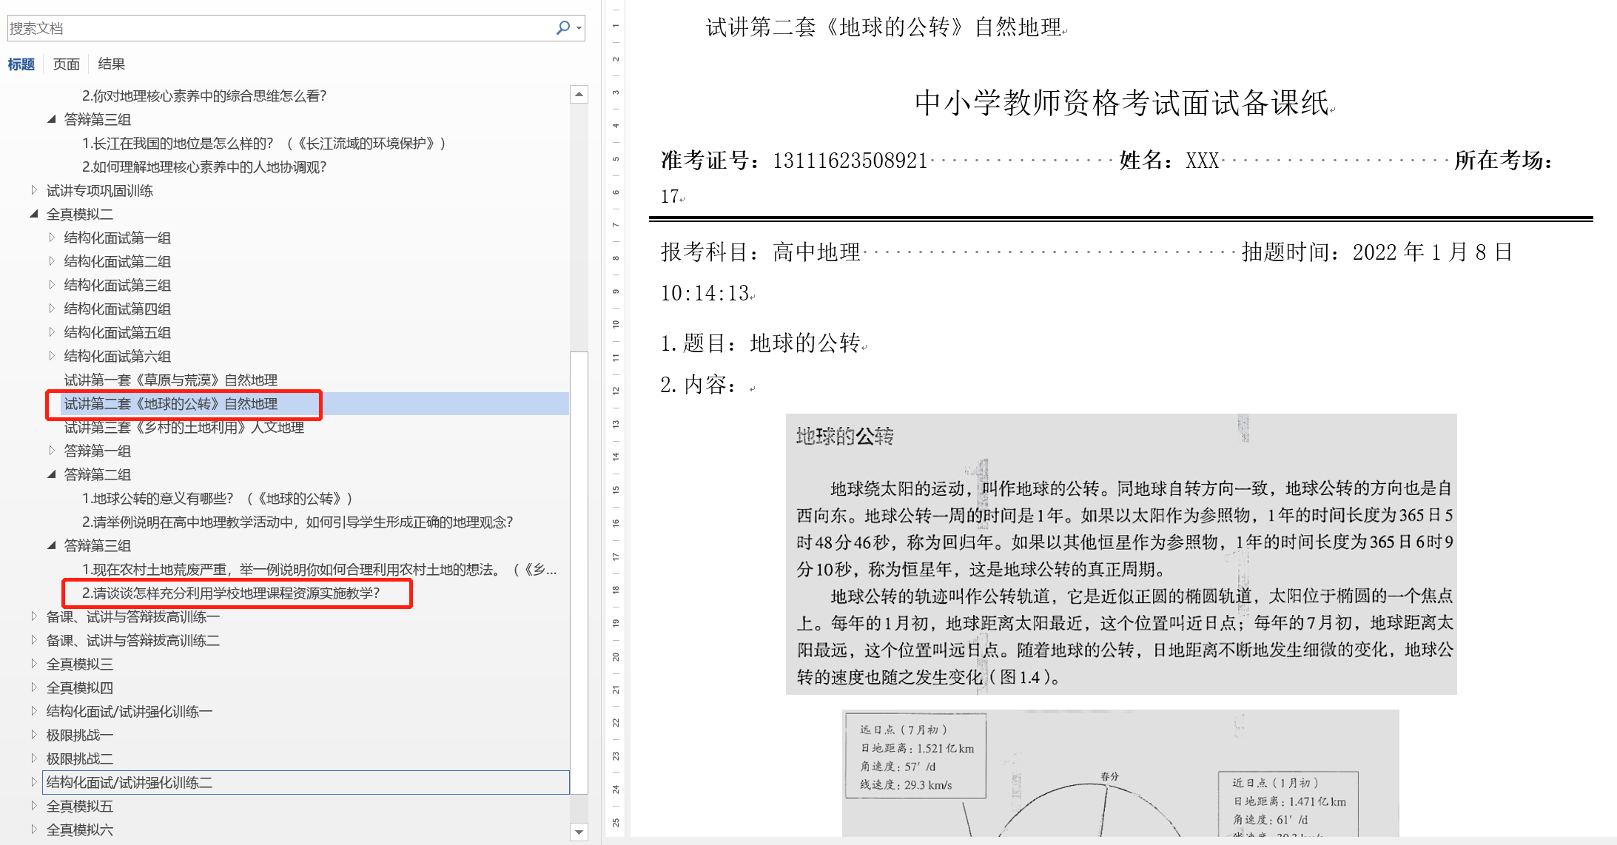Screen dimensions: 1617x845
Task: Select 2.请谈谈怎样充分利用学校地理课程资源 entry
Action: pos(231,593)
